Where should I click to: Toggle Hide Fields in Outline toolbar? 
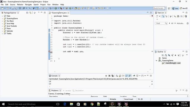pos(169,55)
